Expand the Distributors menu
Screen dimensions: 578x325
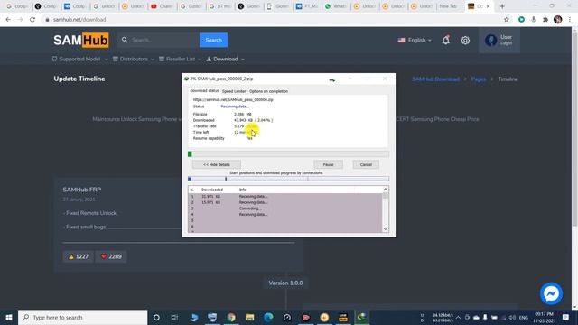(x=133, y=59)
